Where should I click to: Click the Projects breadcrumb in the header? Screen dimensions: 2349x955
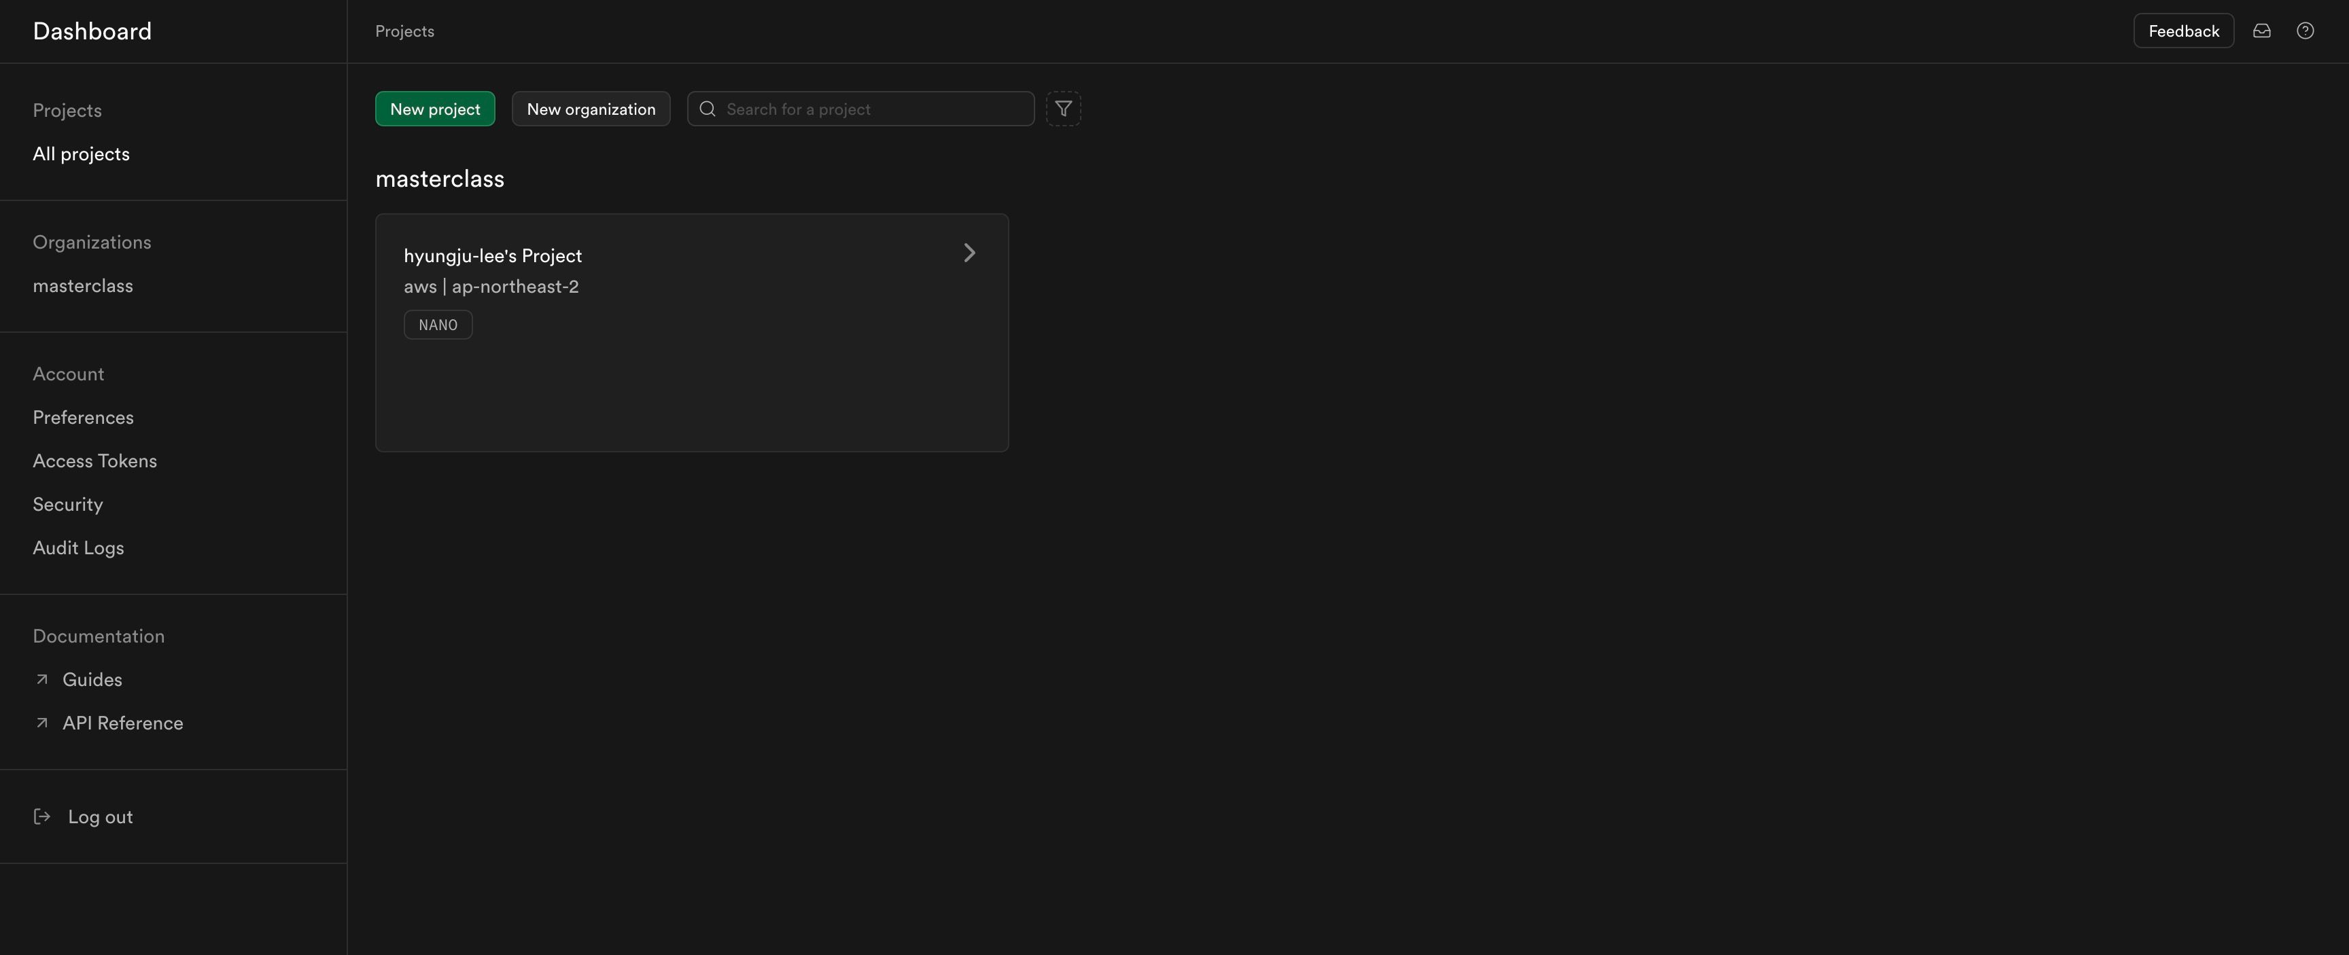click(x=405, y=31)
